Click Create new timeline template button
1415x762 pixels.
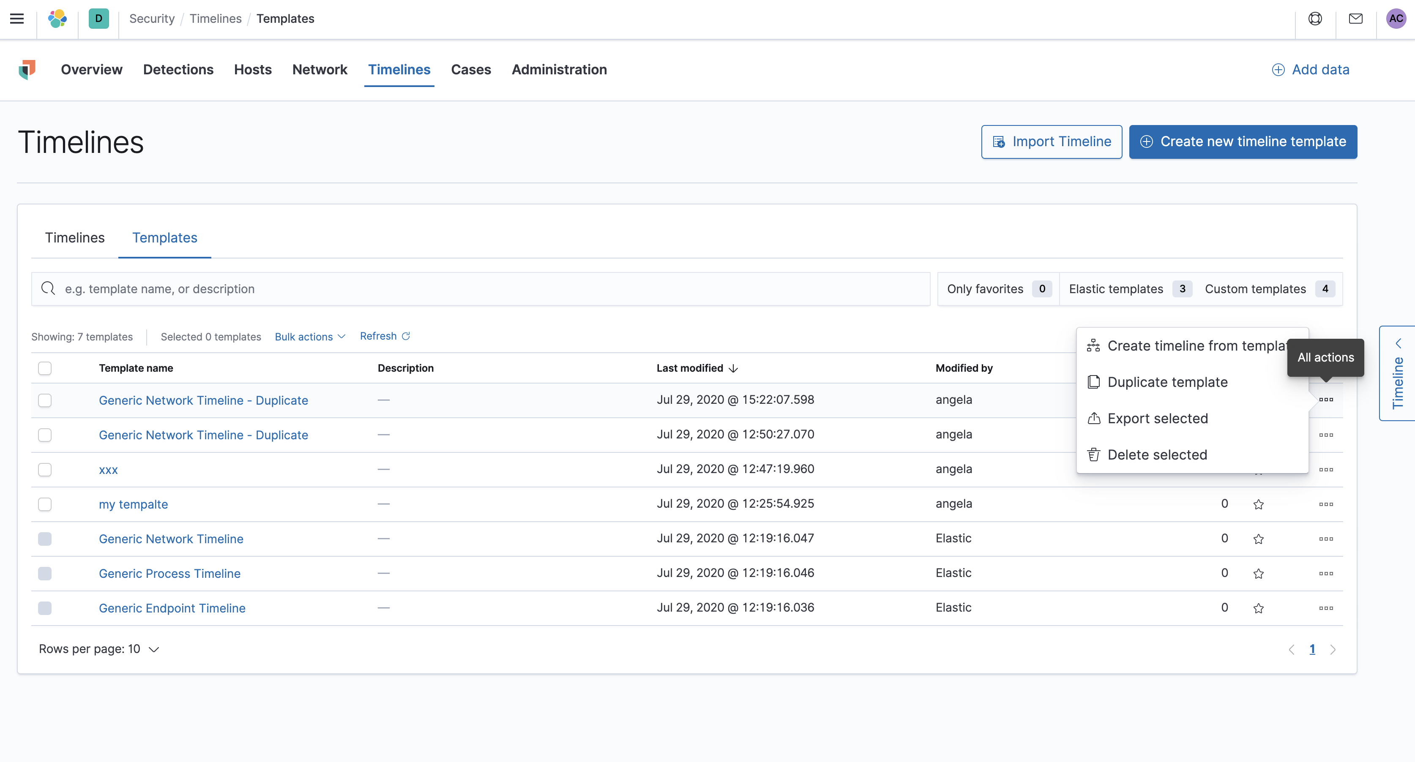[x=1243, y=142]
